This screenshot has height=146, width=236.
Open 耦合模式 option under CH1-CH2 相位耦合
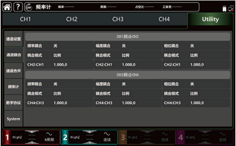click(194, 55)
